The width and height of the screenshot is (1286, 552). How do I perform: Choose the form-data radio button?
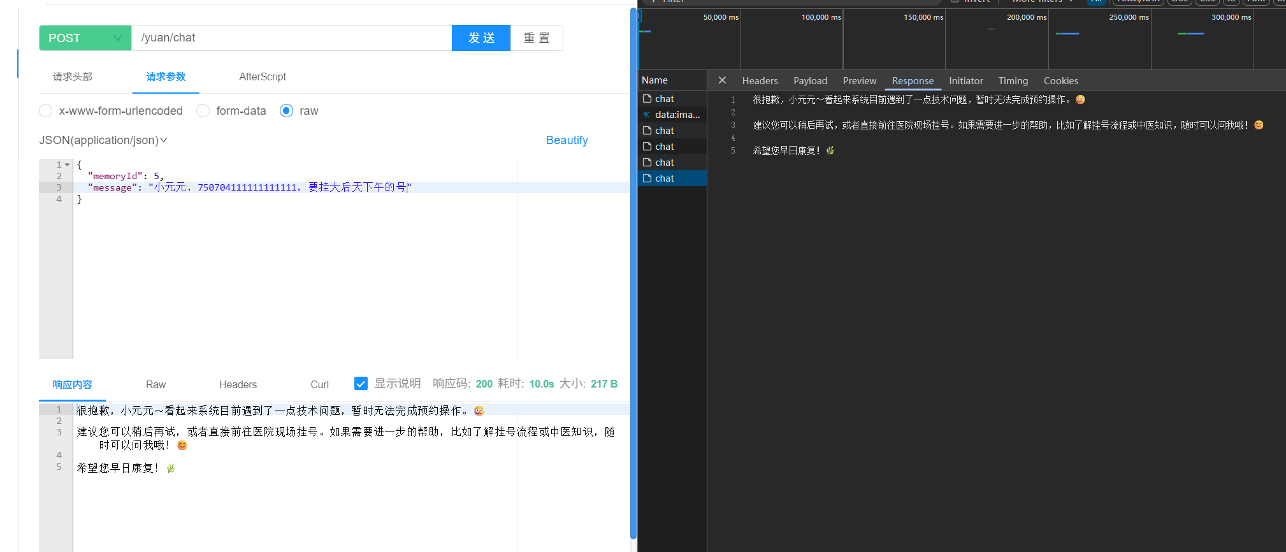(203, 111)
